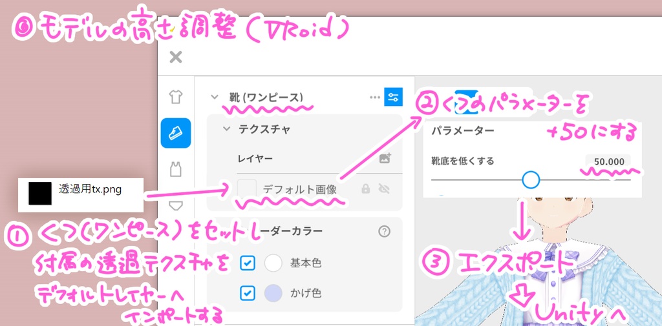The width and height of the screenshot is (662, 326).
Task: Click the 50.000 value field
Action: [x=608, y=162]
